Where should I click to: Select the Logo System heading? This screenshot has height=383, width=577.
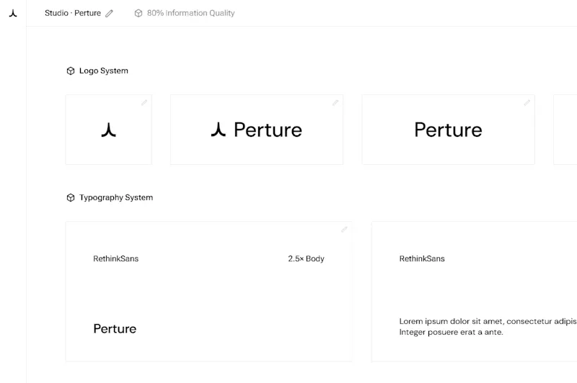(104, 71)
